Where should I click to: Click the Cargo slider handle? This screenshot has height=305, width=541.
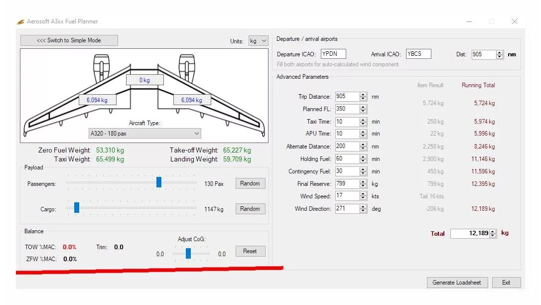pos(77,207)
